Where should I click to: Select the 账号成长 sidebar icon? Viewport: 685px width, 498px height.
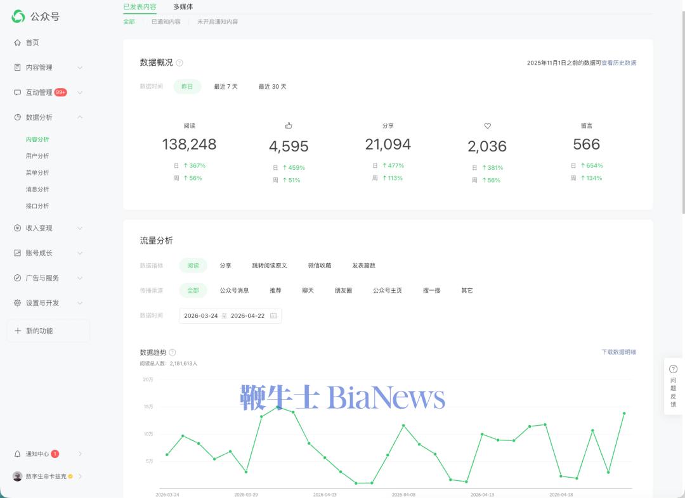(x=18, y=253)
